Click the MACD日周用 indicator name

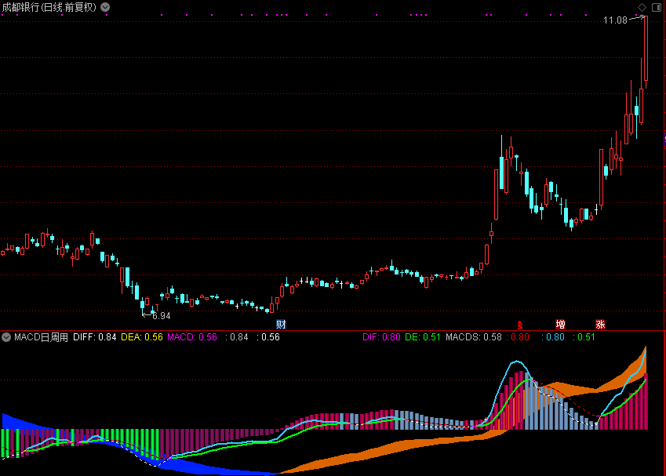(42, 337)
